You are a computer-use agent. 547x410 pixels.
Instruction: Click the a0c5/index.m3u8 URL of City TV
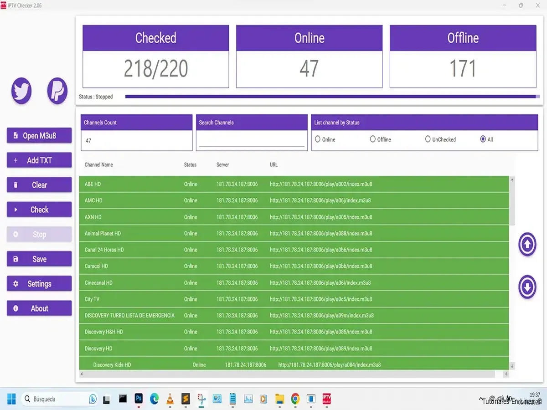(321, 299)
